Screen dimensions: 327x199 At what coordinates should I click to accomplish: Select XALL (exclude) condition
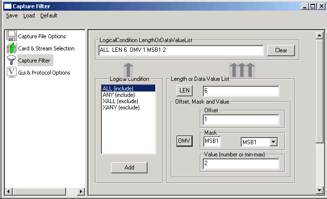pyautogui.click(x=128, y=101)
